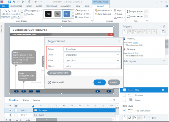Select the gray Abc shape style

pyautogui.click(x=57, y=14)
